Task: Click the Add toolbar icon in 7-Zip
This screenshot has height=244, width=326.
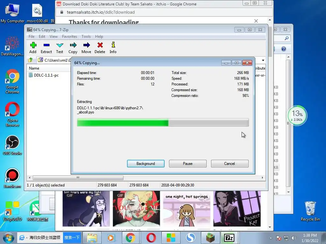Action: (33, 48)
